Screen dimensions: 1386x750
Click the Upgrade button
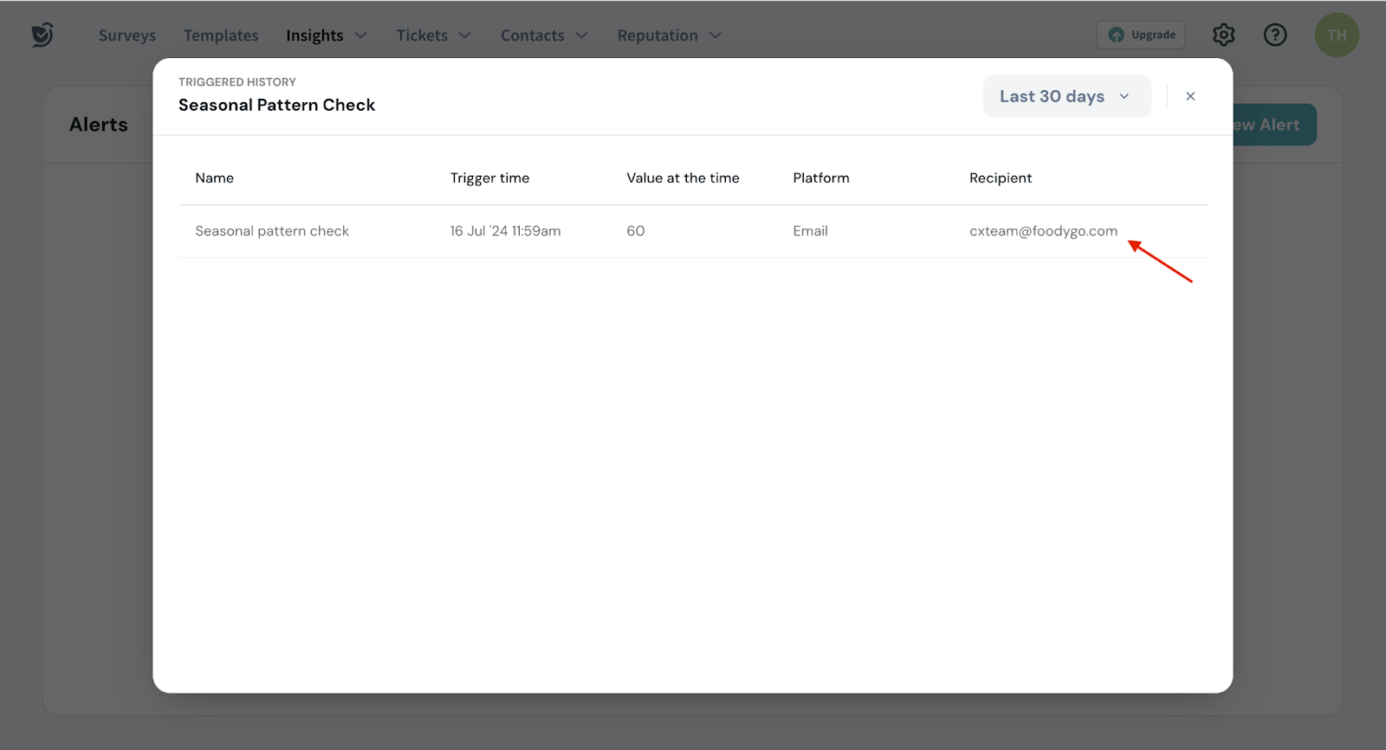tap(1141, 35)
